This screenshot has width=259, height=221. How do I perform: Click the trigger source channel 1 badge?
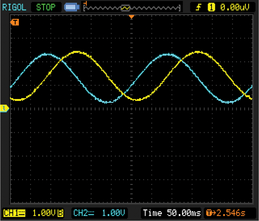tap(211, 7)
